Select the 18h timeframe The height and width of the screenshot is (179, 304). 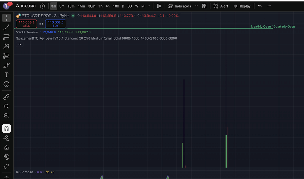click(x=116, y=6)
